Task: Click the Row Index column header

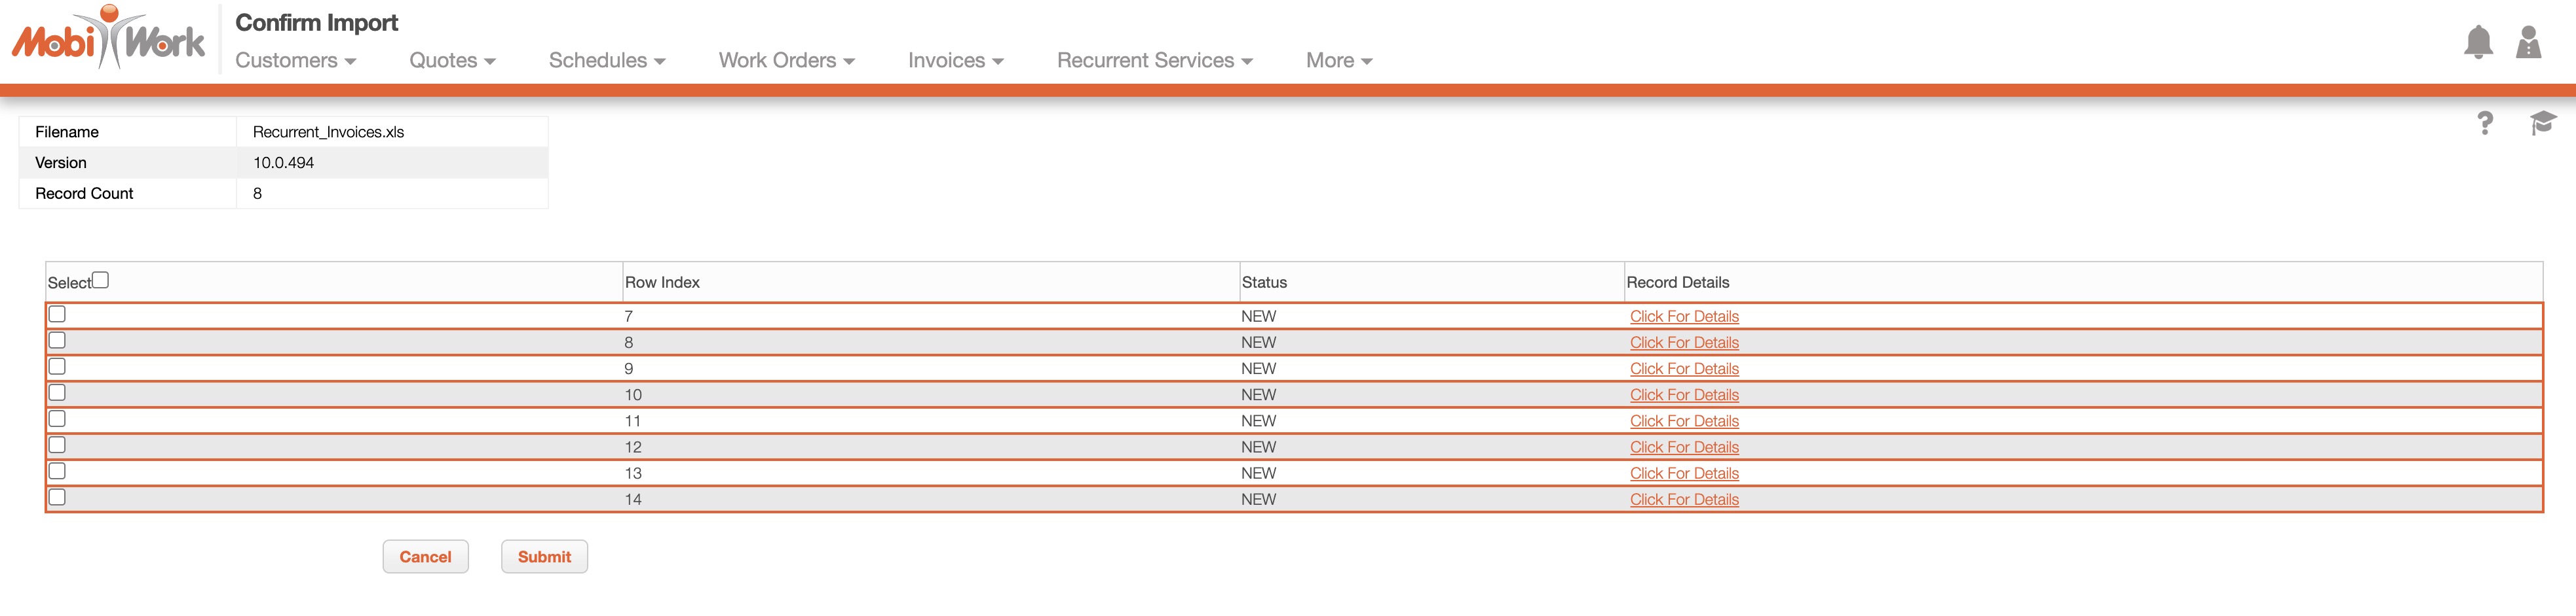Action: [662, 282]
